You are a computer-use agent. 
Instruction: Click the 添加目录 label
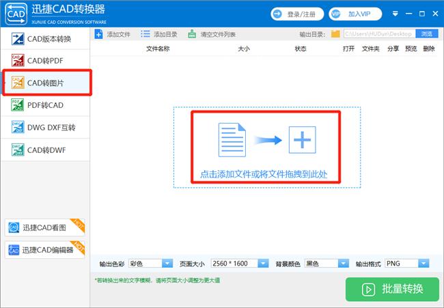166,35
